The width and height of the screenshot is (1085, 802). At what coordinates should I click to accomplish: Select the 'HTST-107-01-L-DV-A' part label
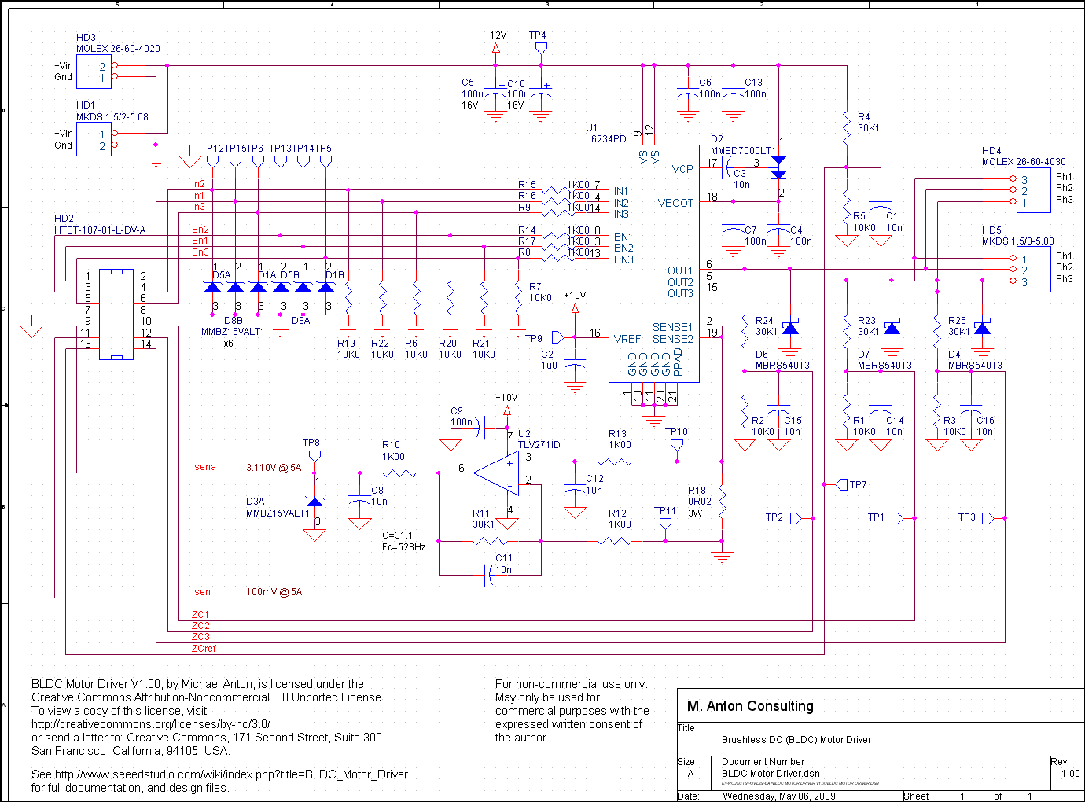100,230
